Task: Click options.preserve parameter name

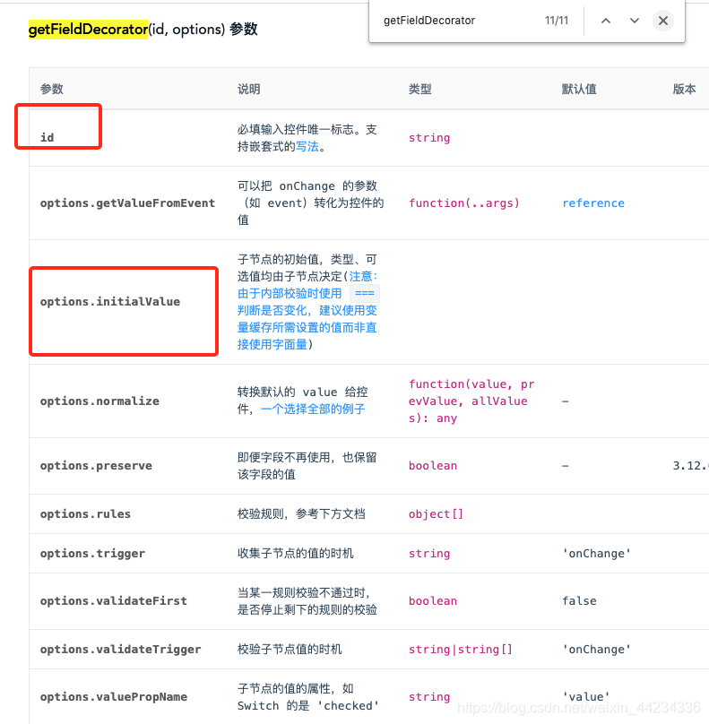Action: click(x=96, y=465)
